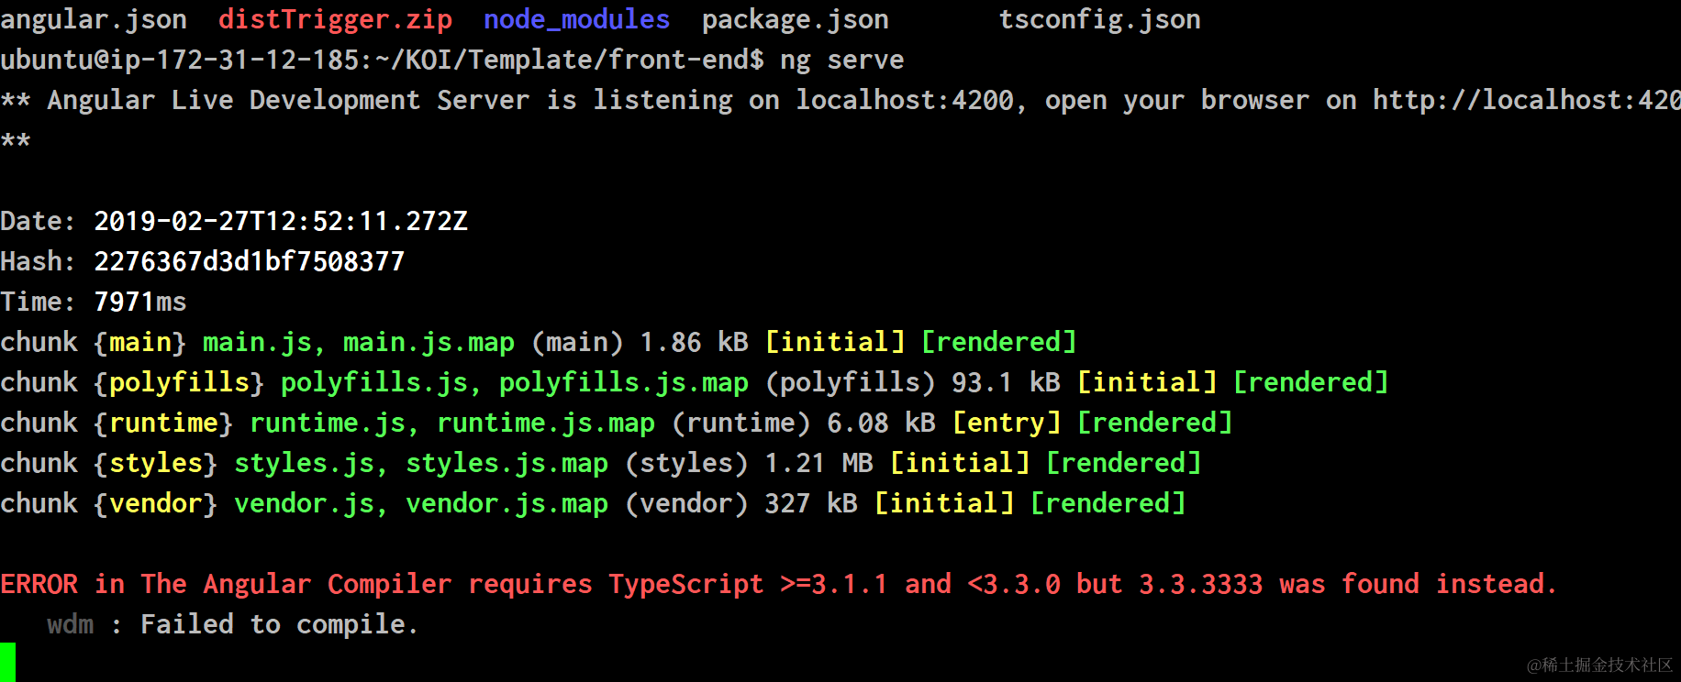
Task: Click the 'wdm' label before failure message
Action: pos(70,625)
